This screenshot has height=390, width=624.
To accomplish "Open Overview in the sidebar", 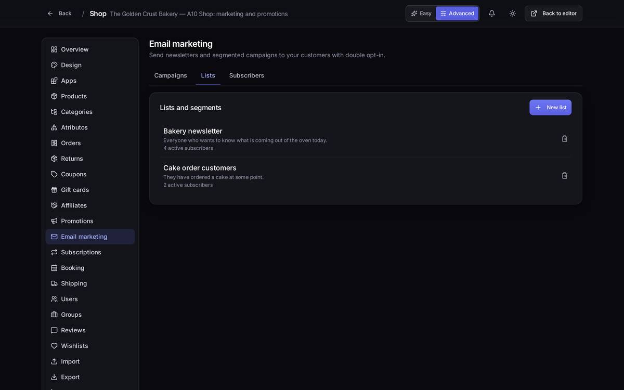I will (90, 49).
